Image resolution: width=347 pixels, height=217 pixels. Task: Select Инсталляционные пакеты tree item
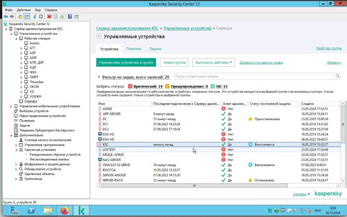pyautogui.click(x=49, y=159)
